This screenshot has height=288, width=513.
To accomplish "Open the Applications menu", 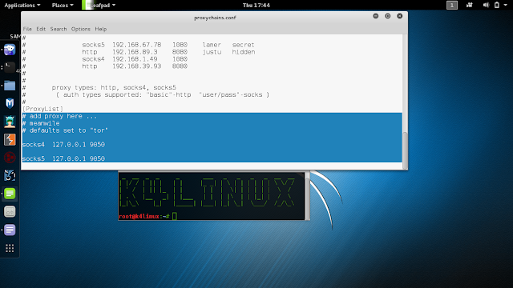I will pyautogui.click(x=22, y=6).
